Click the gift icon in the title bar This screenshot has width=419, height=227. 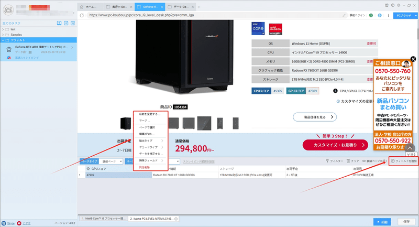pyautogui.click(x=387, y=5)
